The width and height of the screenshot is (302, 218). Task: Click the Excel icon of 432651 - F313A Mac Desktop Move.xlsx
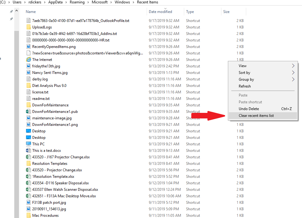[29, 196]
